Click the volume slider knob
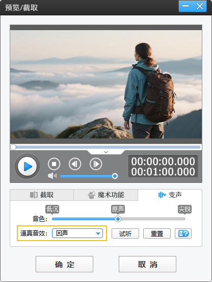Image resolution: width=212 pixels, height=282 pixels. [x=115, y=176]
